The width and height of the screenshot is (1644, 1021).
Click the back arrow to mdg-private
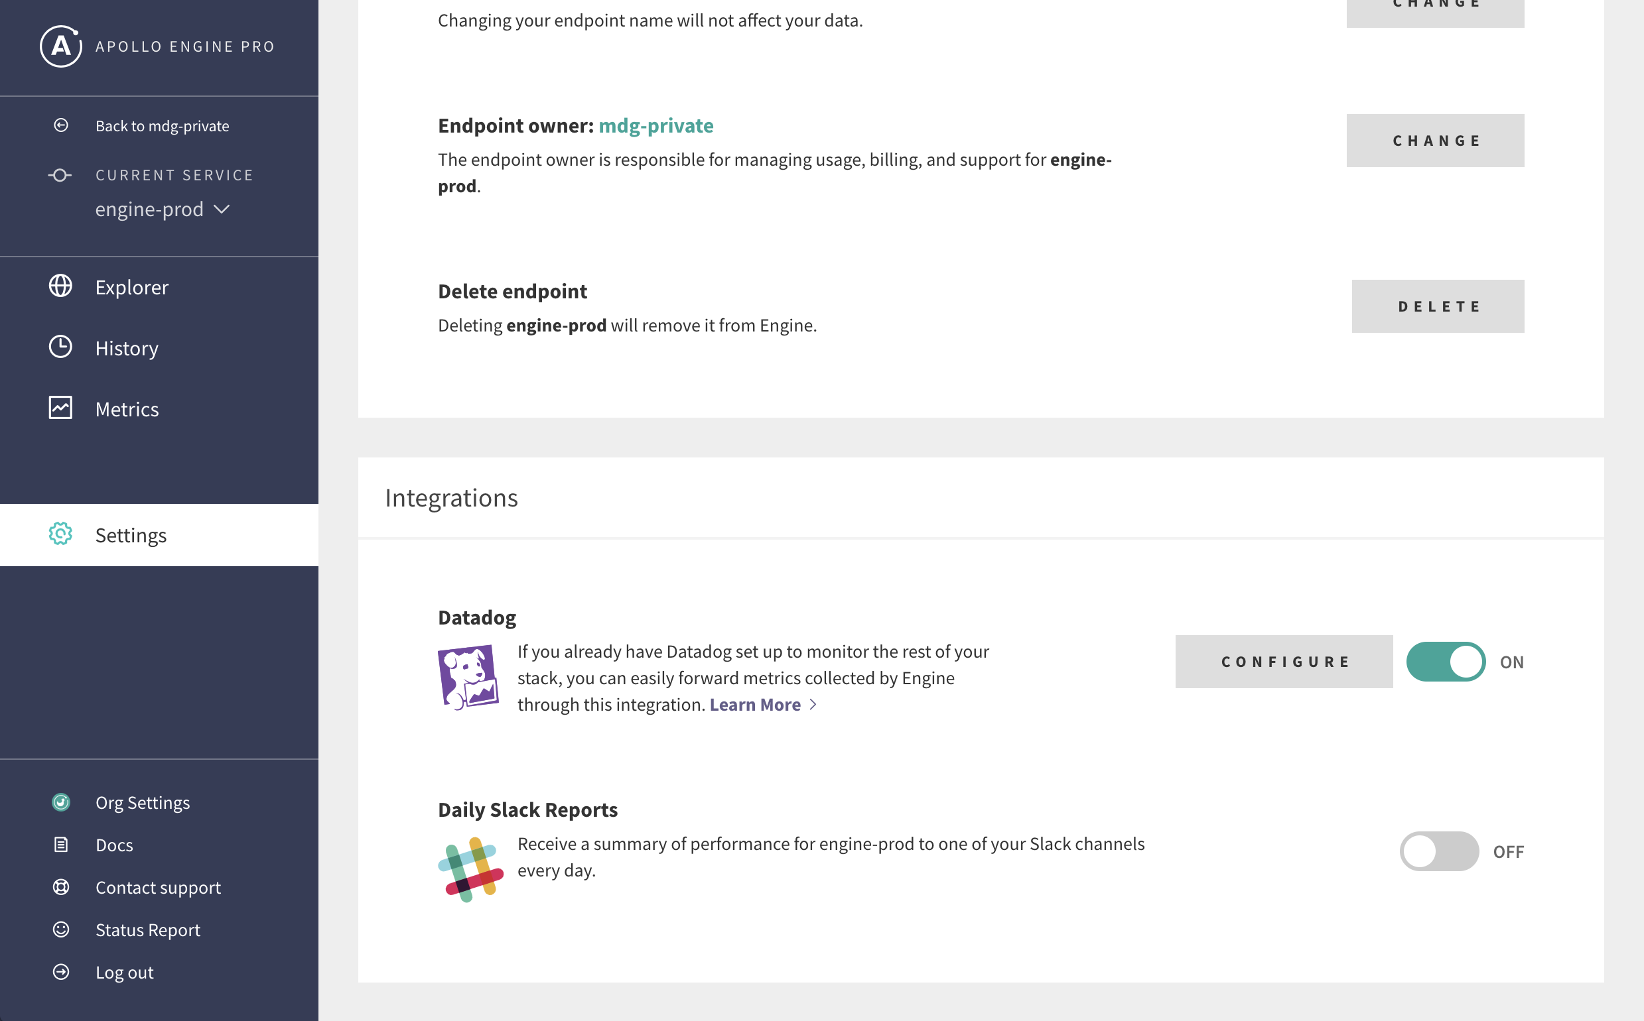pos(60,124)
